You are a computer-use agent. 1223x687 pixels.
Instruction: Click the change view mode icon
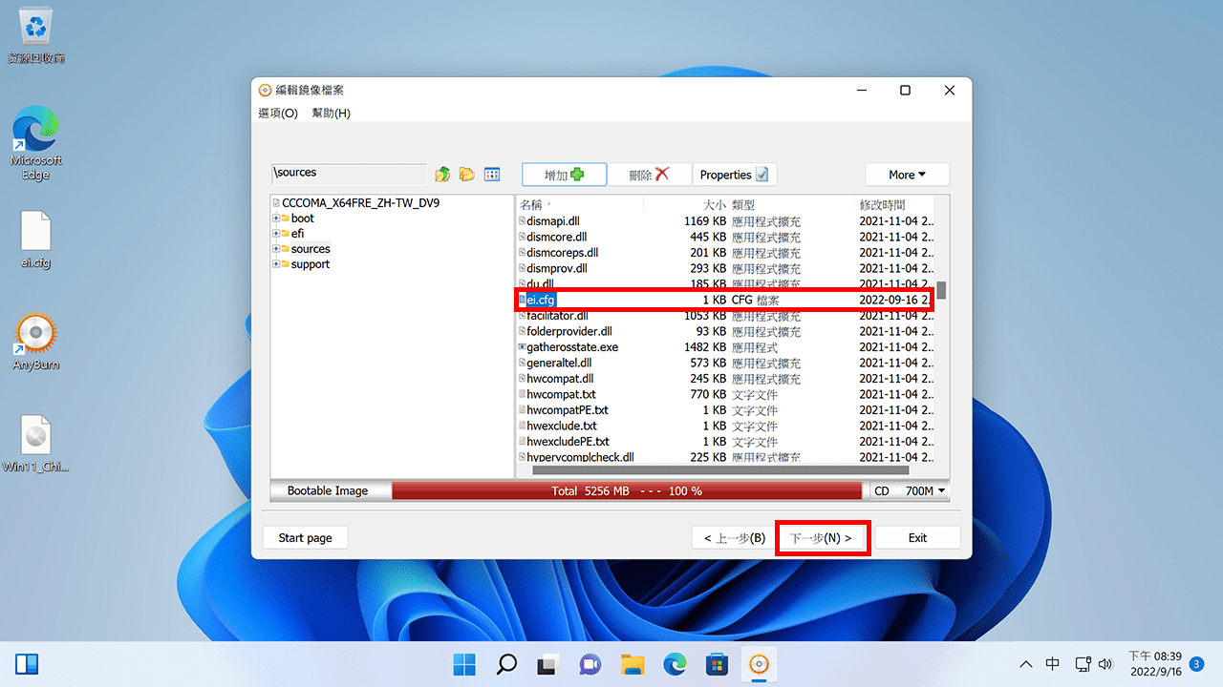point(492,175)
